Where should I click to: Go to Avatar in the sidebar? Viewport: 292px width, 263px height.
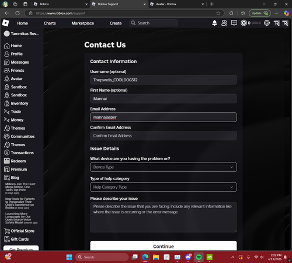pos(13,79)
